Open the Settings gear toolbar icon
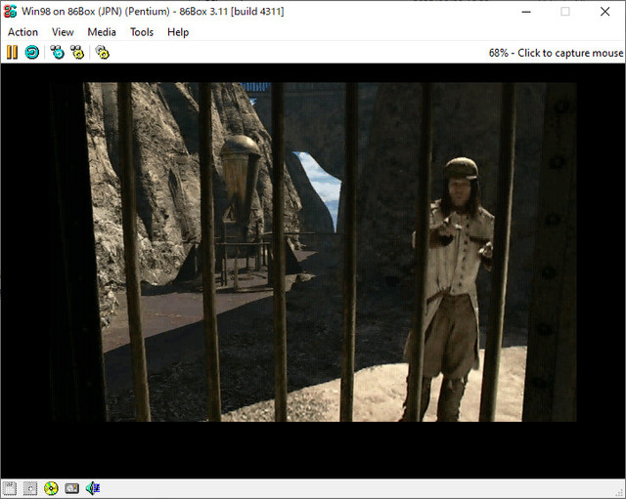Viewport: 626px width, 499px height. tap(102, 52)
